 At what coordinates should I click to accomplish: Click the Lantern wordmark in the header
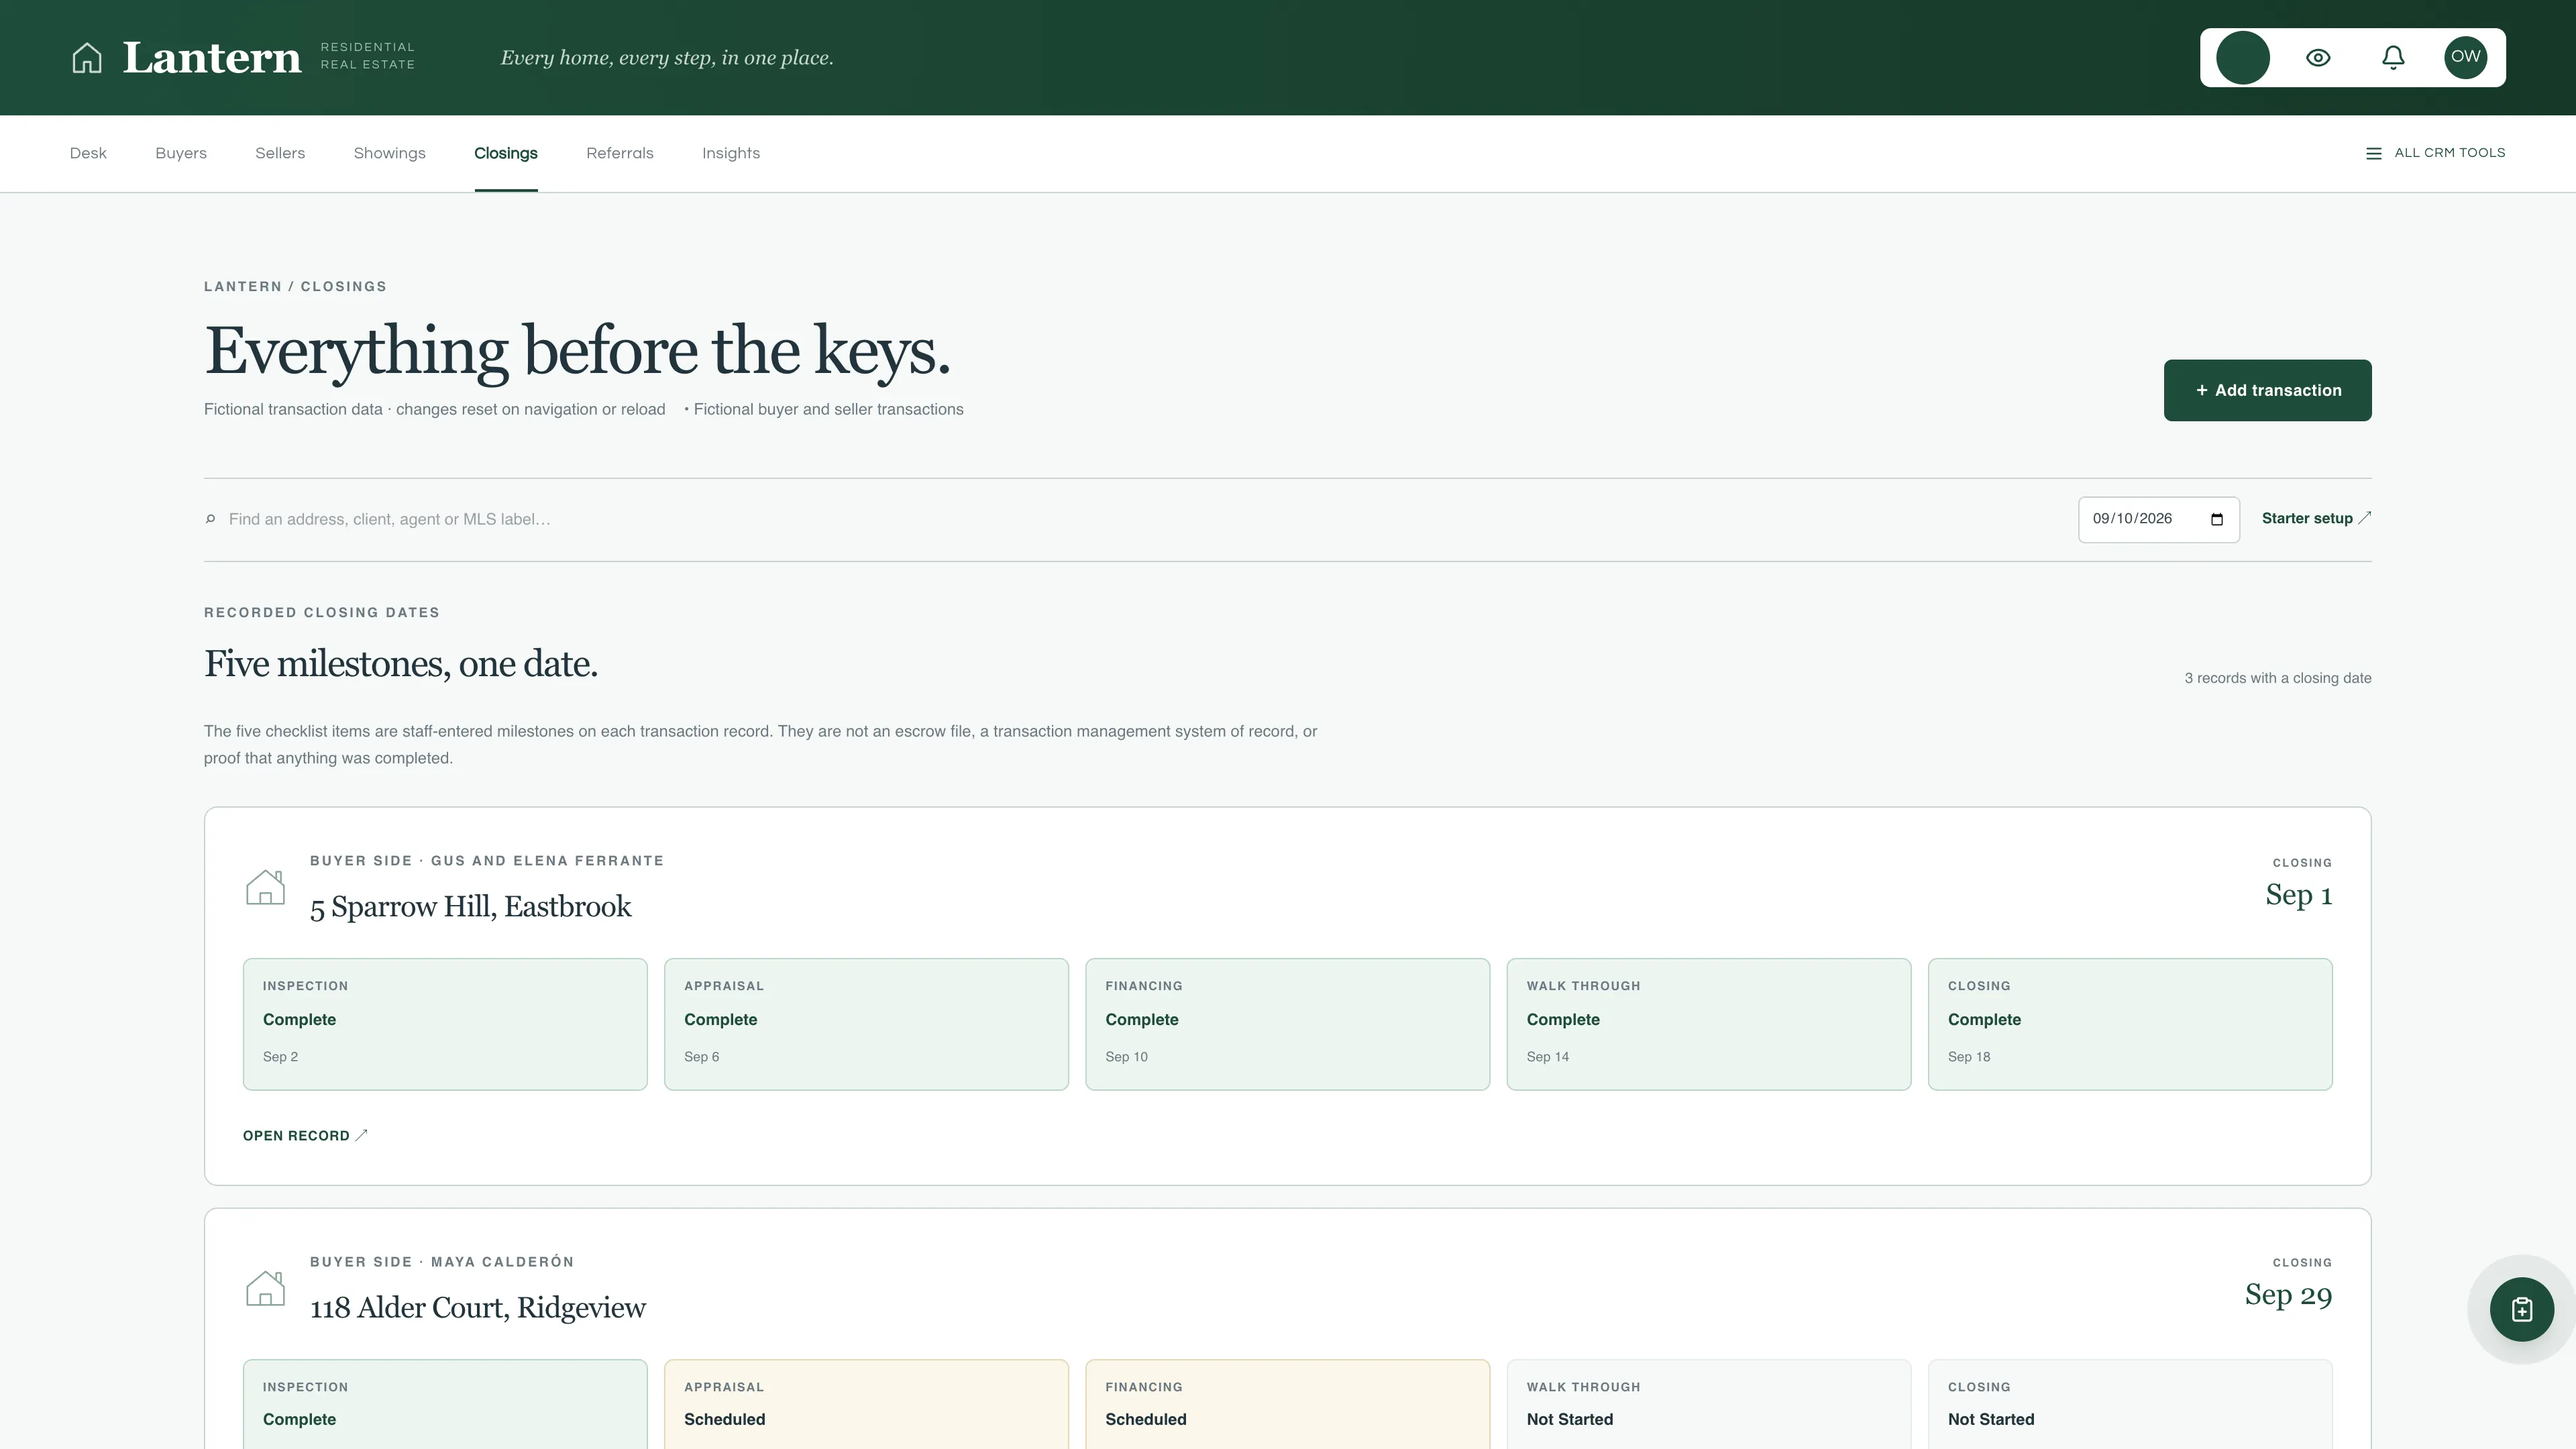point(211,57)
